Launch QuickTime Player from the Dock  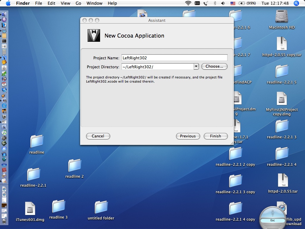click(x=4, y=106)
